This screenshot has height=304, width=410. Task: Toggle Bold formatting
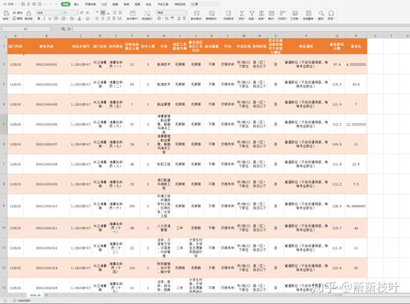pyautogui.click(x=39, y=19)
